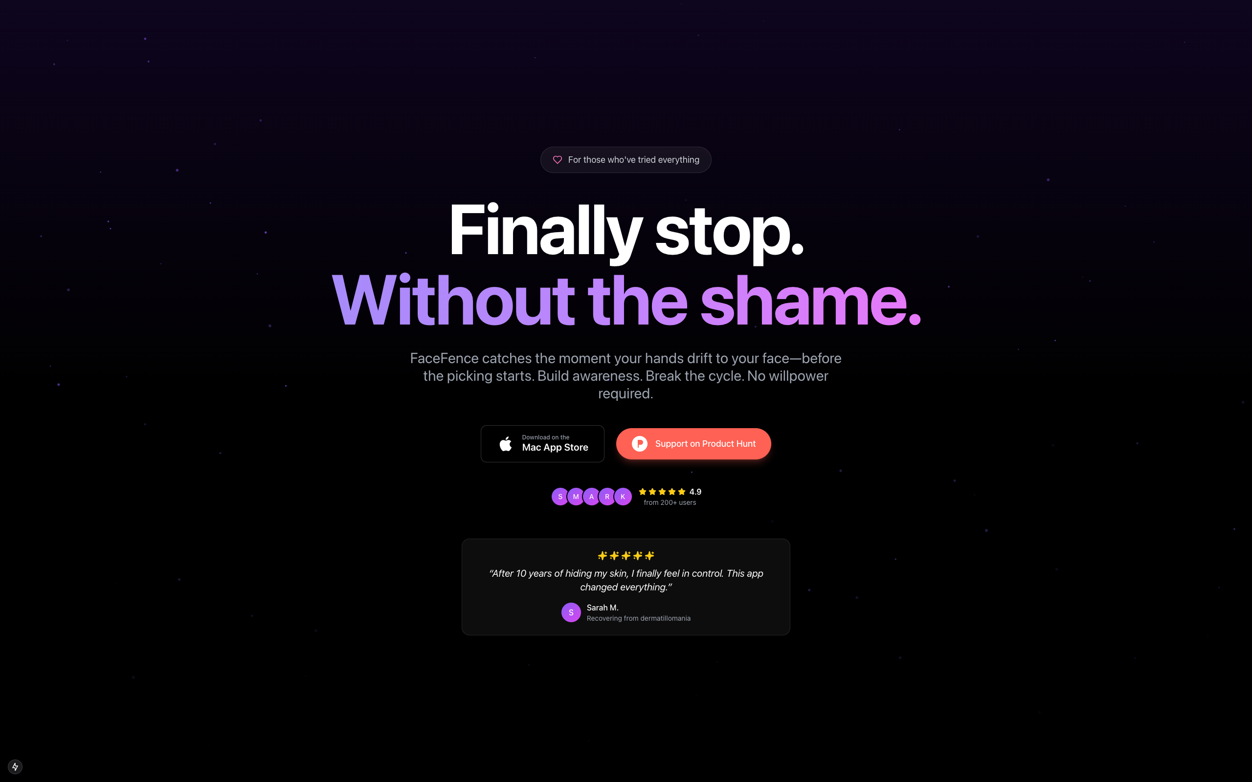The image size is (1252, 782).
Task: Click the Product Hunt logo icon
Action: tap(640, 444)
